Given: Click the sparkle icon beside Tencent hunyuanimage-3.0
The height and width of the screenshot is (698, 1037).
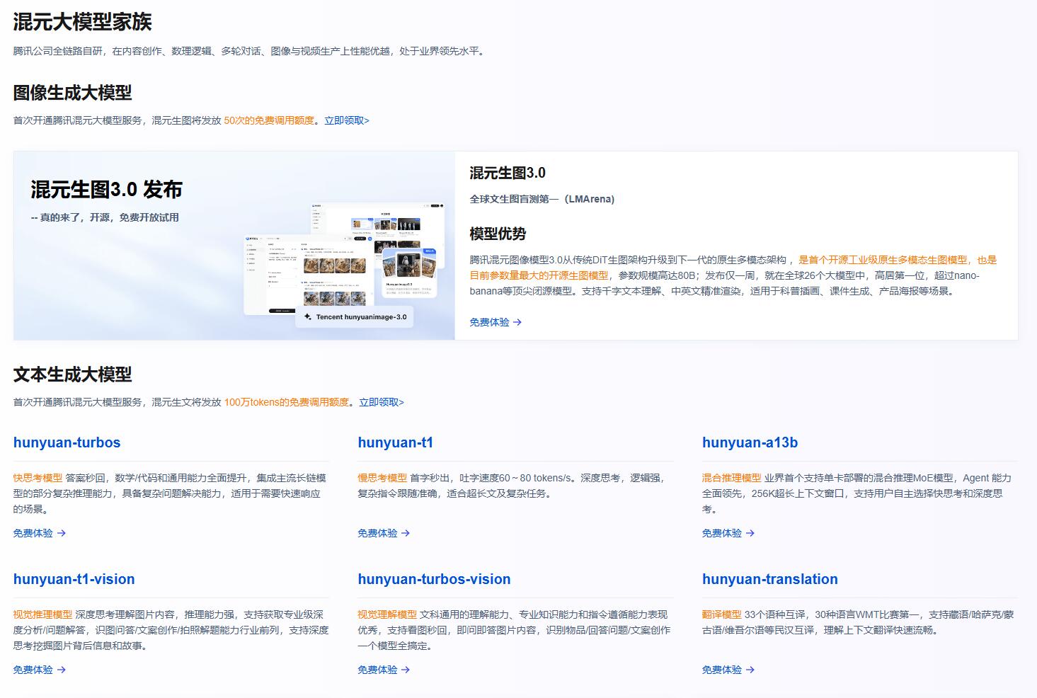Looking at the screenshot, I should click(x=308, y=317).
